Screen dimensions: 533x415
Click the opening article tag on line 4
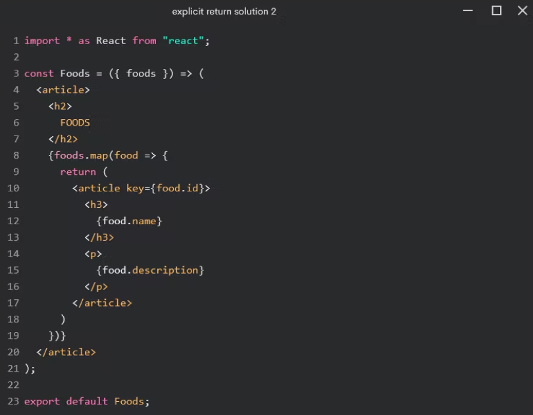63,90
